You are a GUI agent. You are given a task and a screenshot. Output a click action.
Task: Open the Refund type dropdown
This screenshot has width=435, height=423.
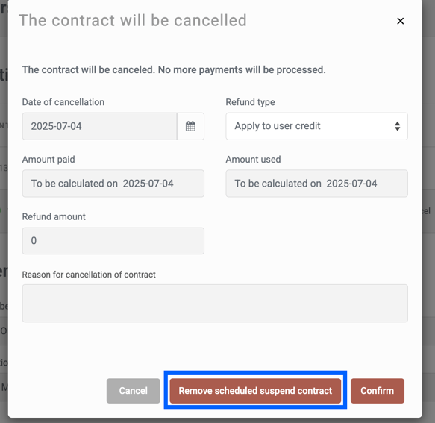316,126
